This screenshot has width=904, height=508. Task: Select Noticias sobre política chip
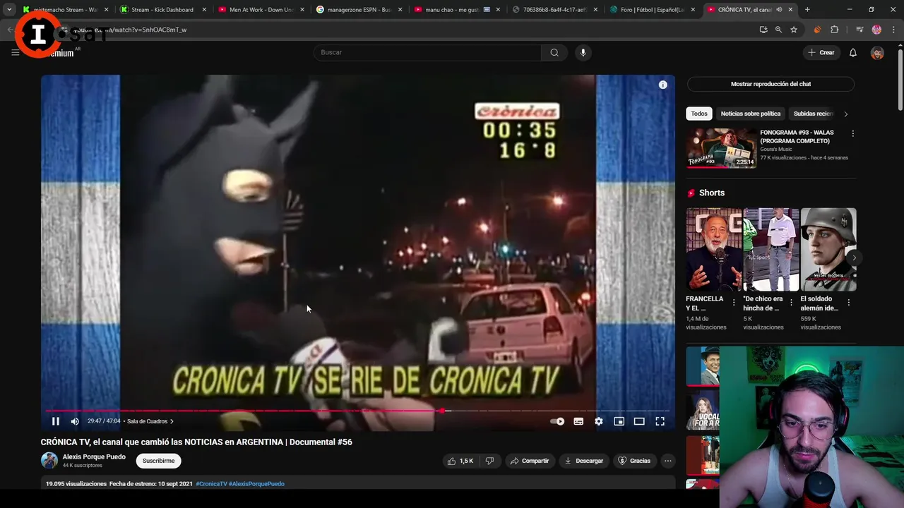751,114
